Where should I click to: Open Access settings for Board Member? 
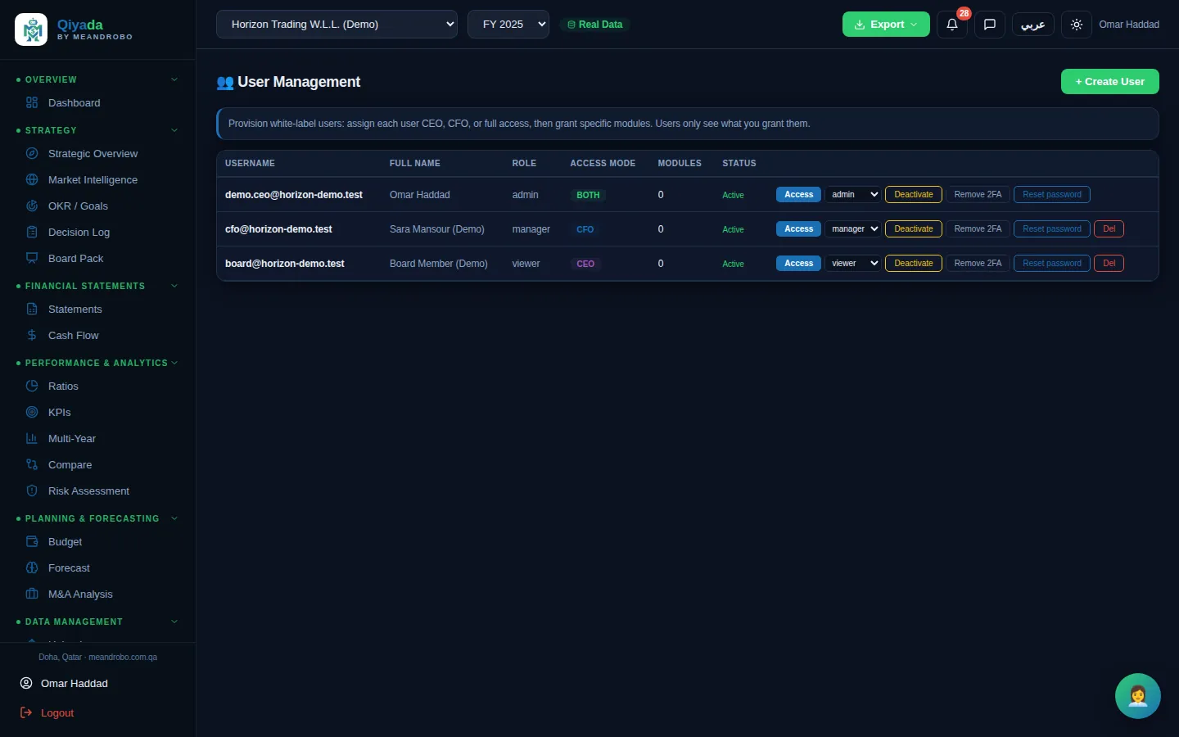pyautogui.click(x=798, y=264)
